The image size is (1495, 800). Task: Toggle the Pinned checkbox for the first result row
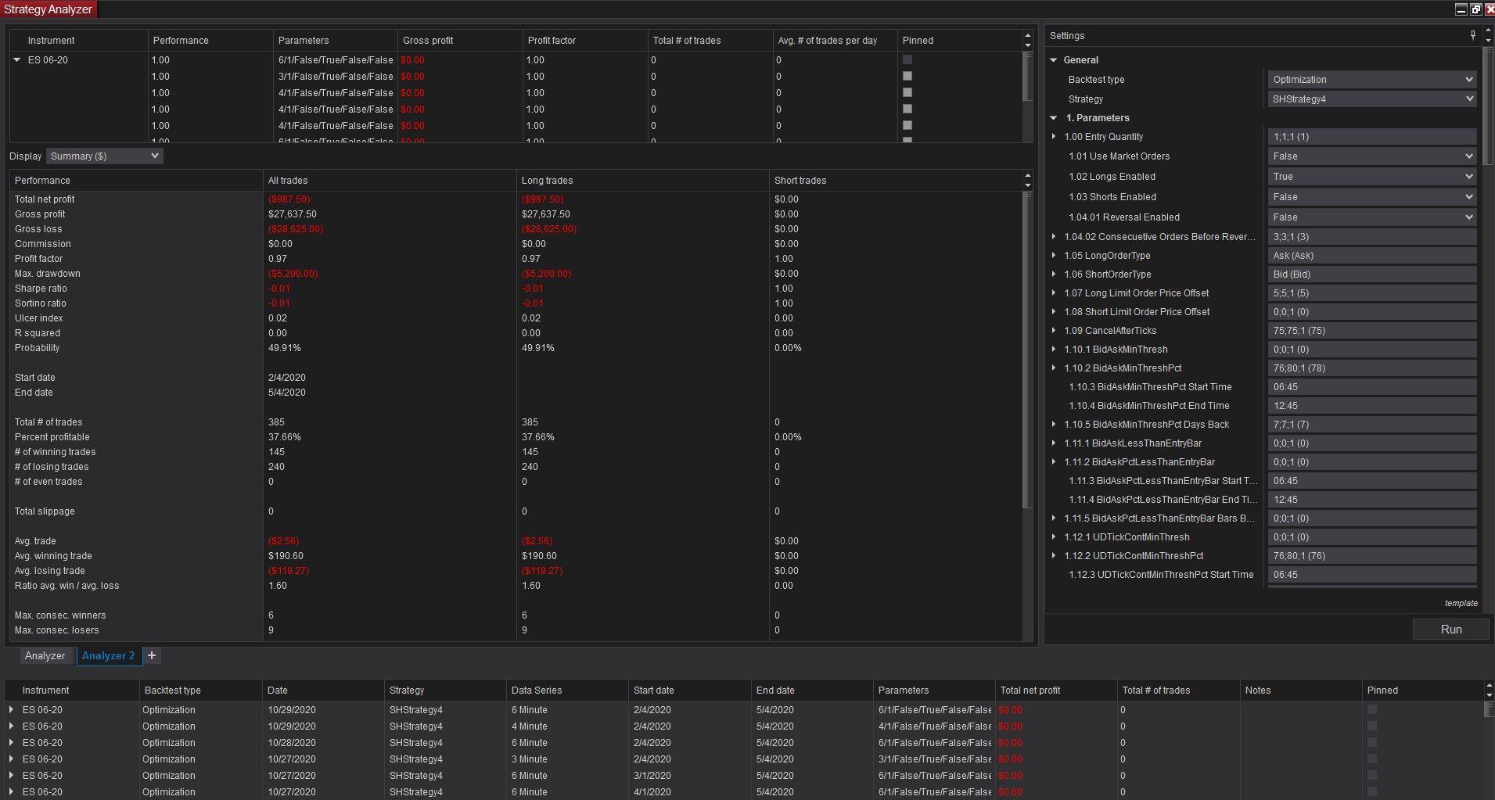907,59
